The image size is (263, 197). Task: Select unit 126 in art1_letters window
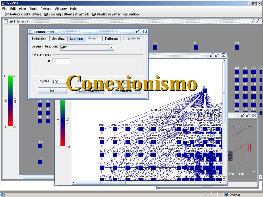pos(237,72)
